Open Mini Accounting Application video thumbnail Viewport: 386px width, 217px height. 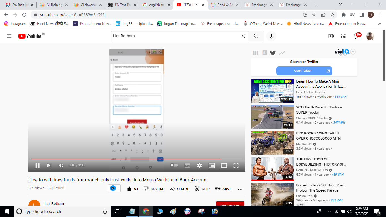273,91
